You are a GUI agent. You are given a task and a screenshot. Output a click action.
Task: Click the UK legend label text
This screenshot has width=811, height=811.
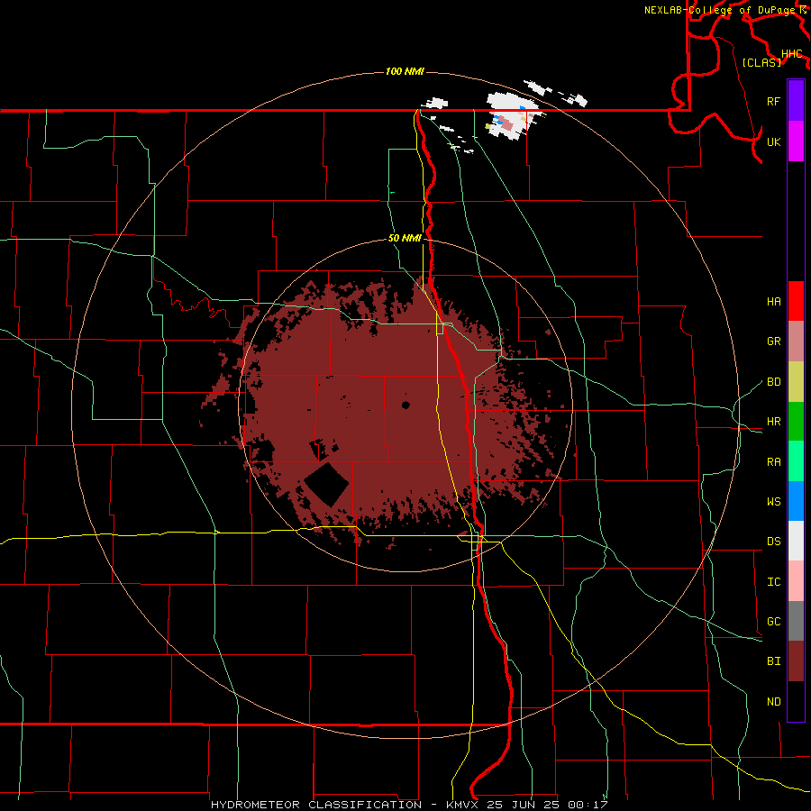(774, 141)
